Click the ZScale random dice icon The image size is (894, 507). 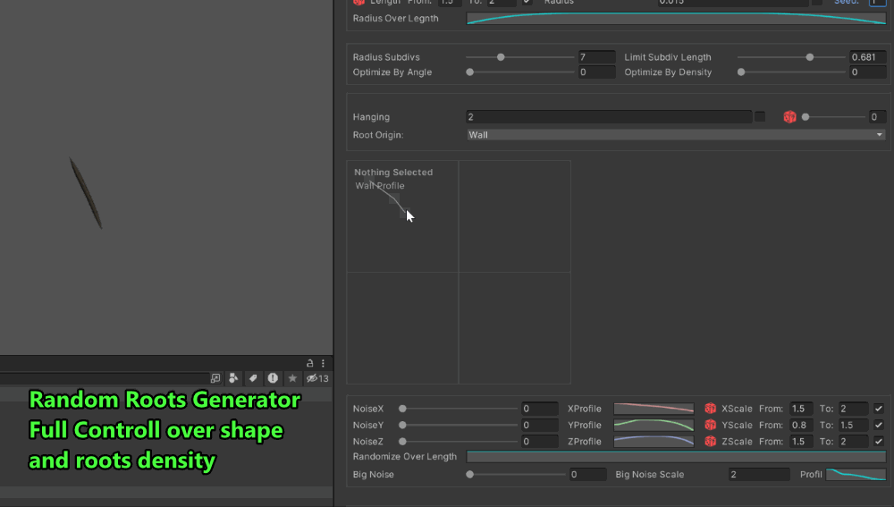(x=711, y=442)
